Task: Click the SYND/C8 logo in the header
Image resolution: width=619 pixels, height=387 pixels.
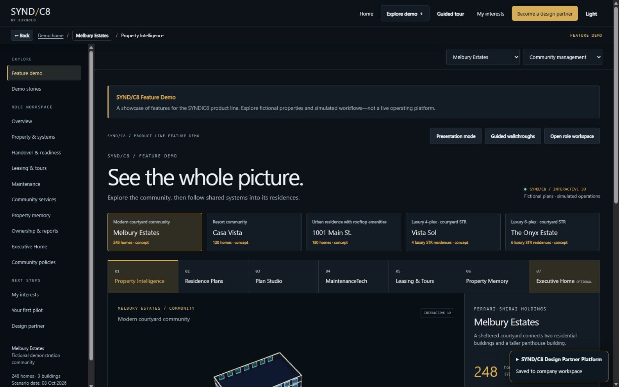Action: [x=30, y=14]
